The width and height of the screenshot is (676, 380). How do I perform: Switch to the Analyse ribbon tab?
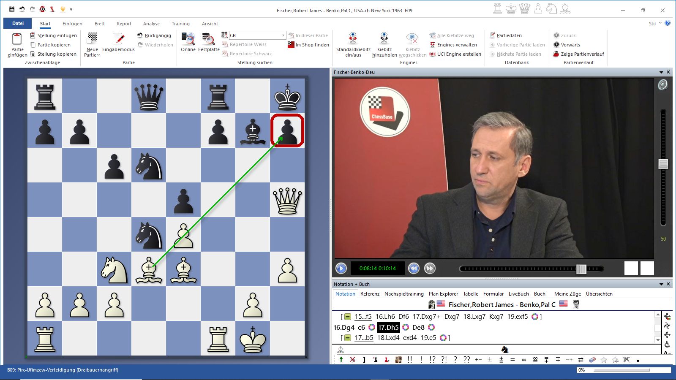pos(151,24)
